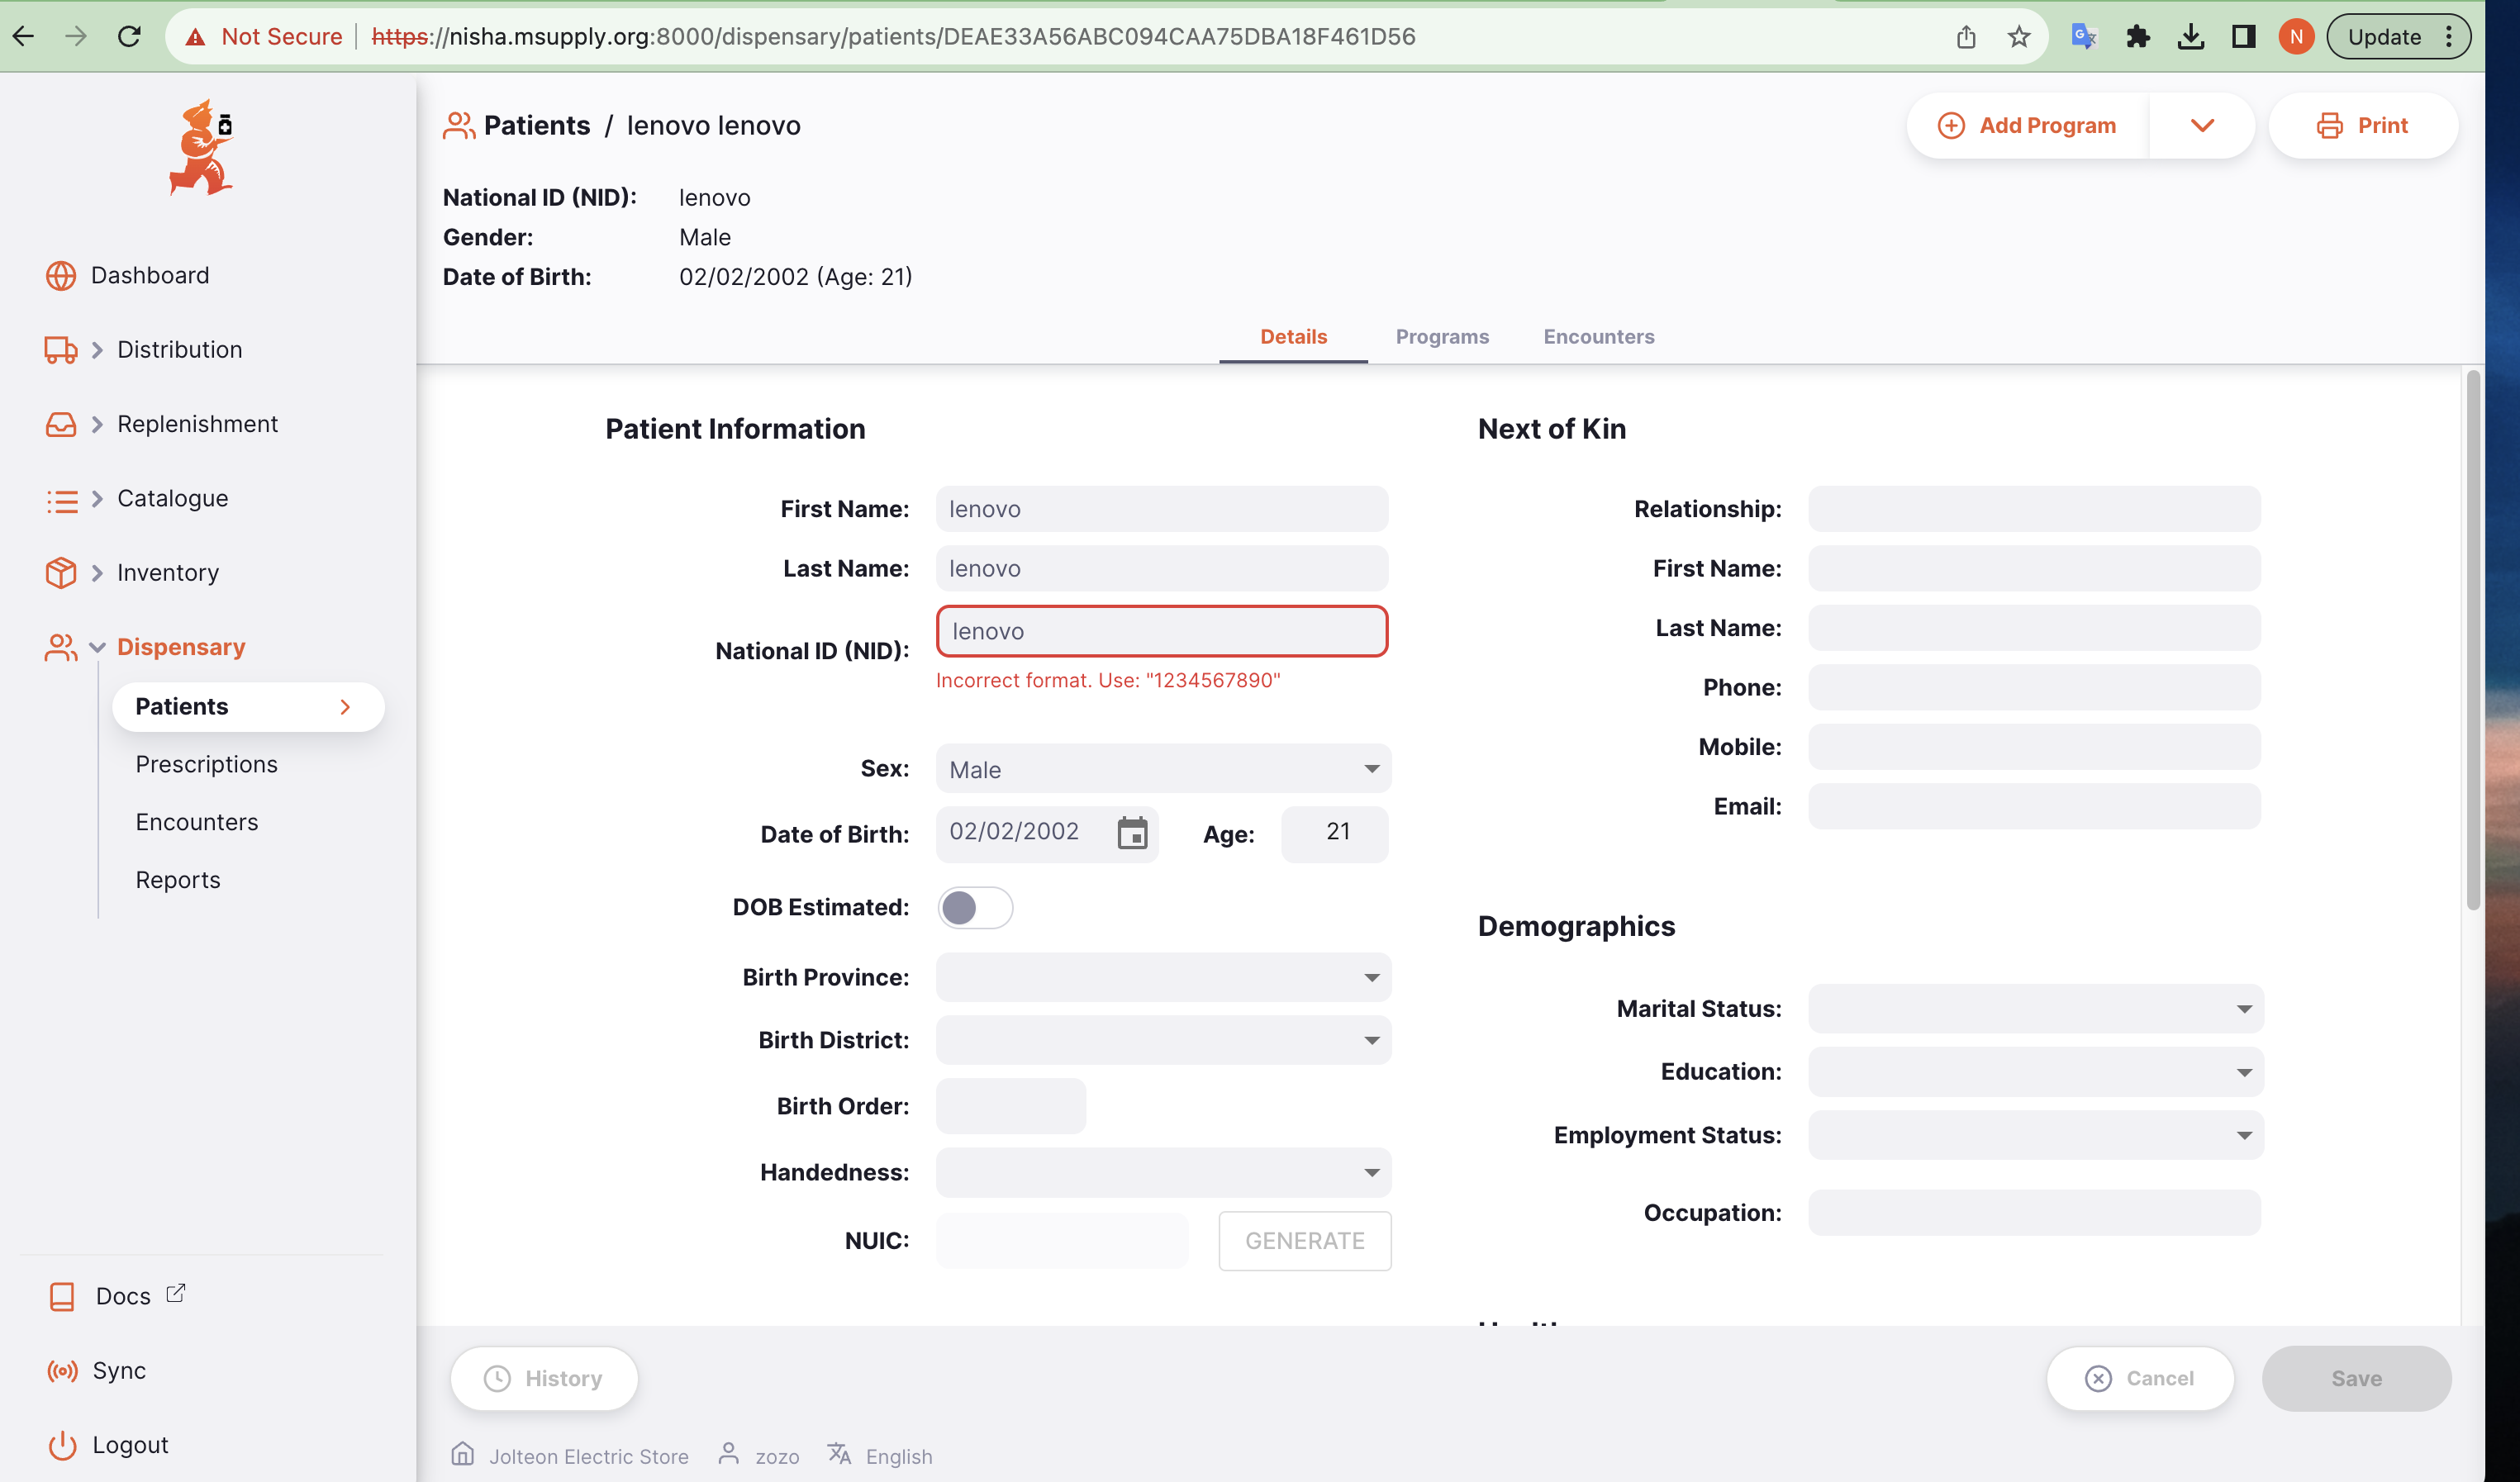Select the Distribution truck icon
The height and width of the screenshot is (1482, 2520).
point(60,350)
